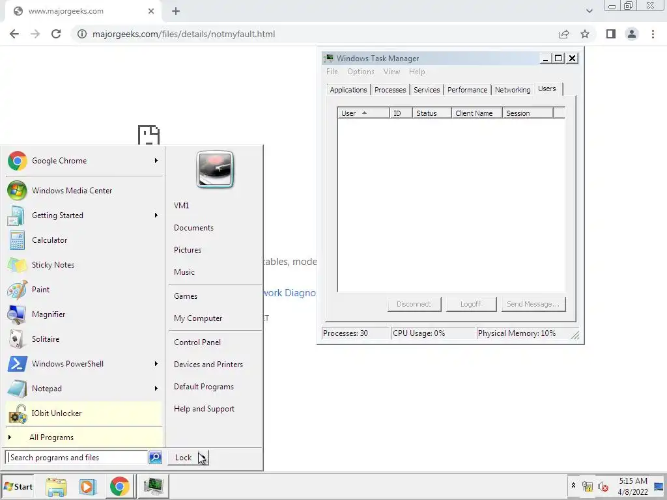Switch to the Networking tab
This screenshot has height=500, width=667.
click(513, 90)
